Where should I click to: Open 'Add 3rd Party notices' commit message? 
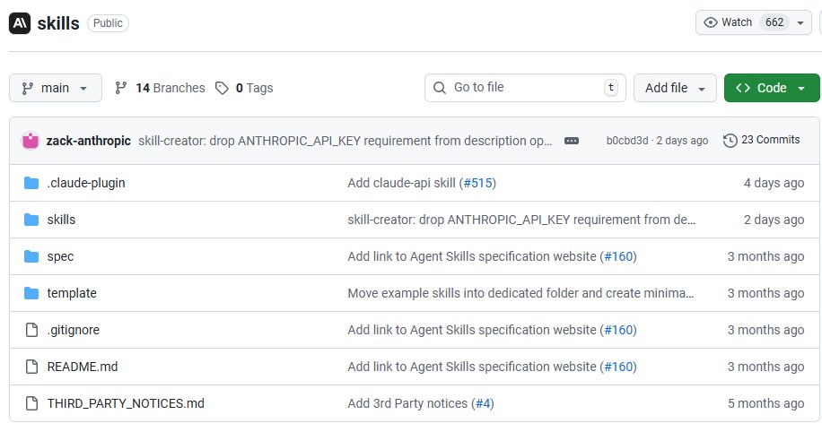[x=407, y=403]
